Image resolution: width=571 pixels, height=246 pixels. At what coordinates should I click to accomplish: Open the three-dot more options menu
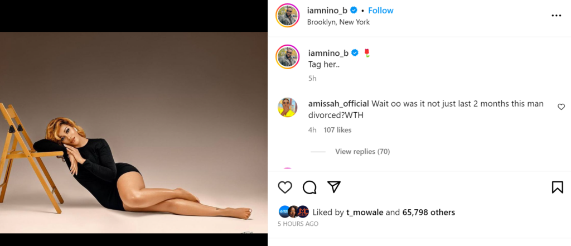point(556,16)
